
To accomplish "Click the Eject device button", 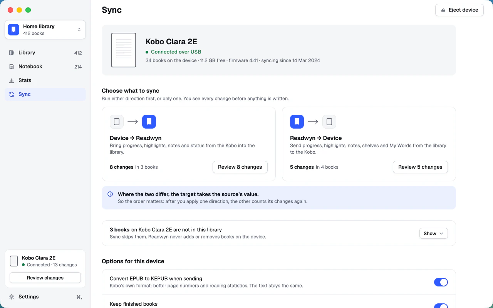I will pos(459,10).
